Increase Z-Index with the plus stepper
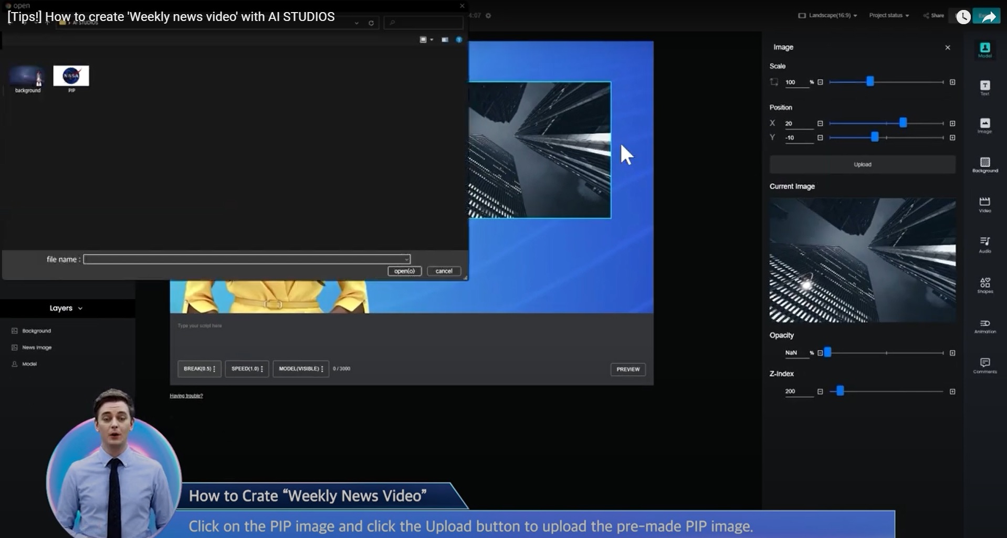This screenshot has height=538, width=1007. tap(952, 392)
